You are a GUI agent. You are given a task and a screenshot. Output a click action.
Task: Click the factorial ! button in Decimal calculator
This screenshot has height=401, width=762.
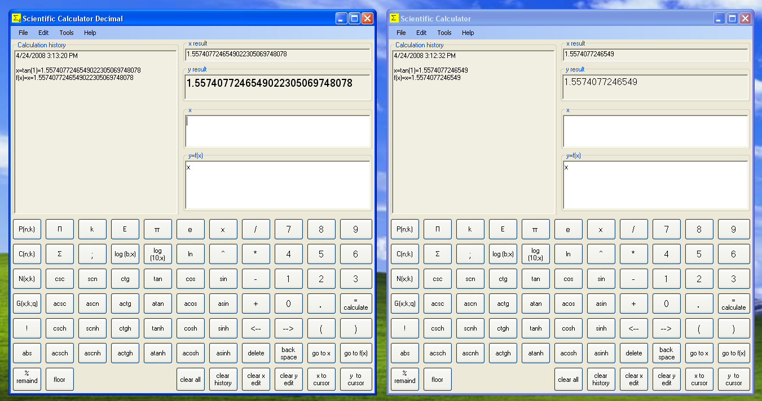click(x=27, y=328)
